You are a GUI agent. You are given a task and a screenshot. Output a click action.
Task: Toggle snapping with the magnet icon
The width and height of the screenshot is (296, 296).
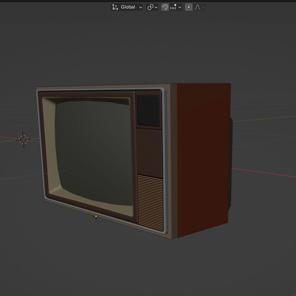coord(165,7)
